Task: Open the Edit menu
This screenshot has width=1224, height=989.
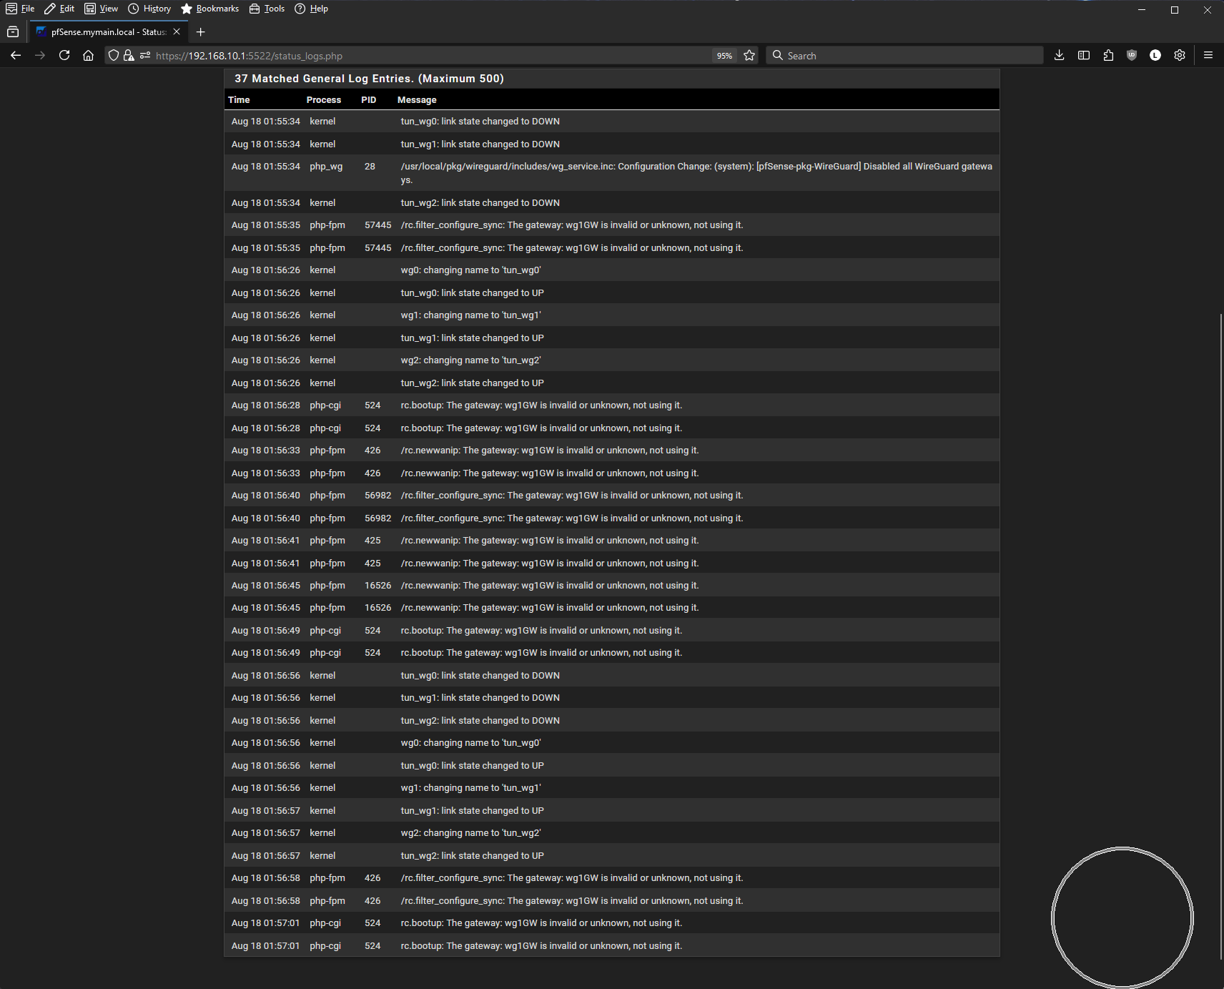Action: pyautogui.click(x=59, y=9)
